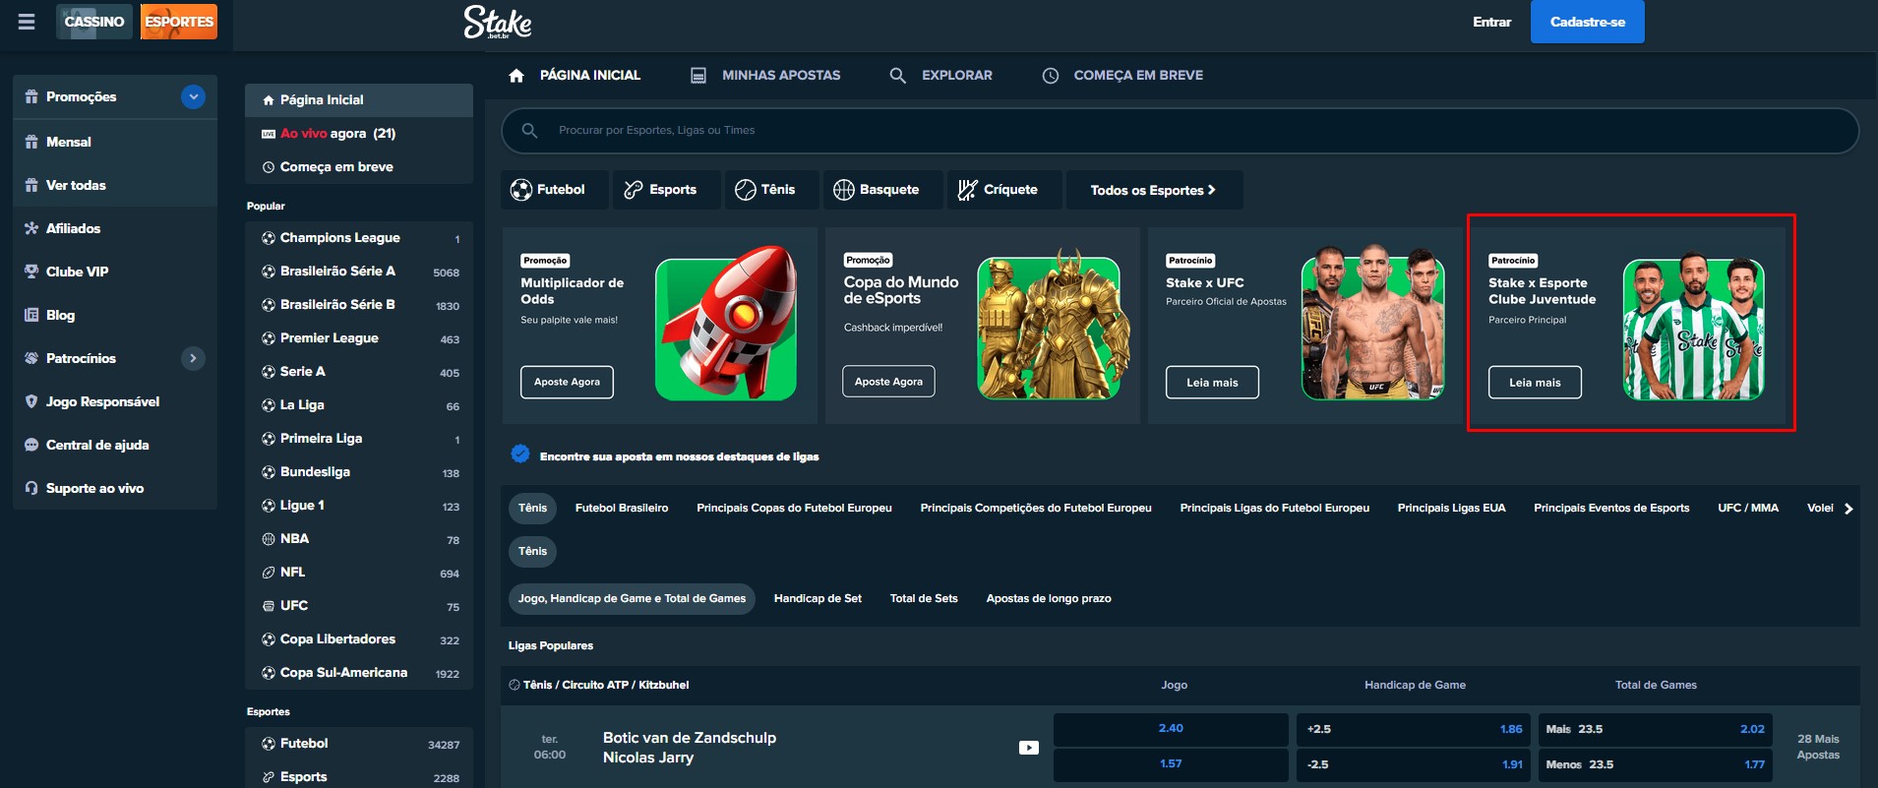Viewport: 1878px width, 788px height.
Task: Click the chat icon for Central de ajuda
Action: point(31,445)
